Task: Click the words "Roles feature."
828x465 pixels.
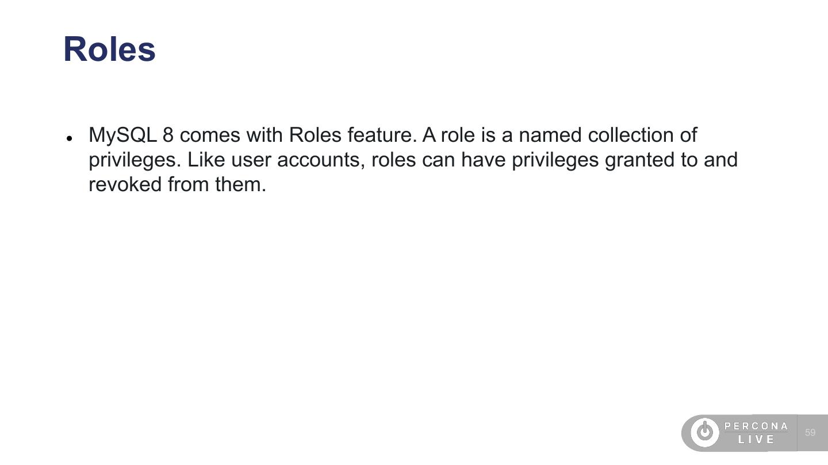Action: pyautogui.click(x=352, y=135)
